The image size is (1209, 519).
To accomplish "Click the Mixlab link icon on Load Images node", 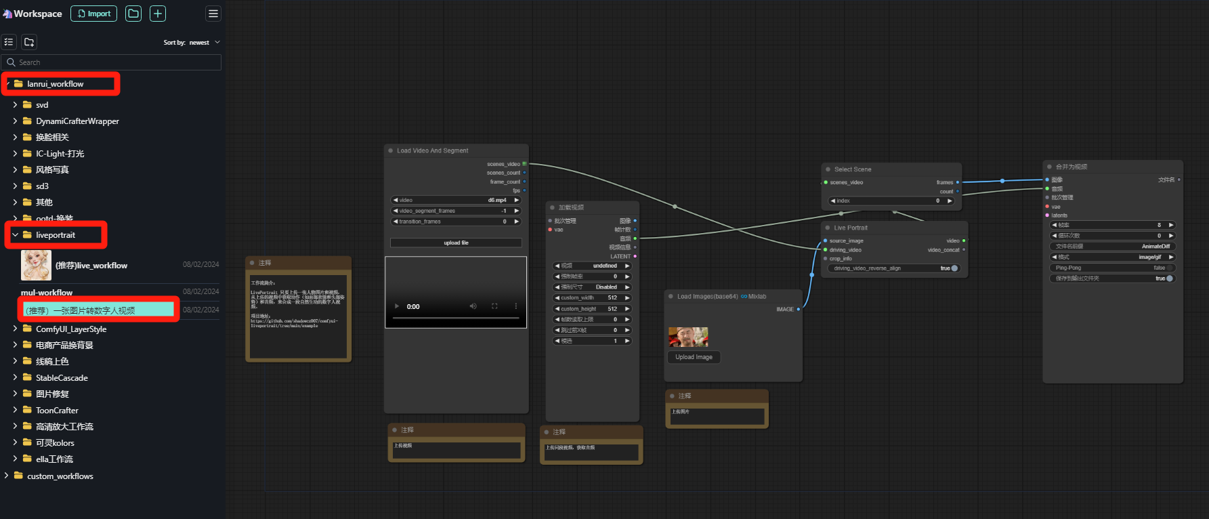I will coord(744,297).
